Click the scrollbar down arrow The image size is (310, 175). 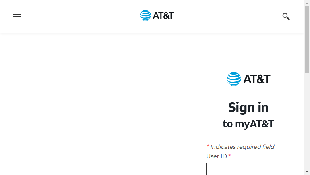[307, 172]
